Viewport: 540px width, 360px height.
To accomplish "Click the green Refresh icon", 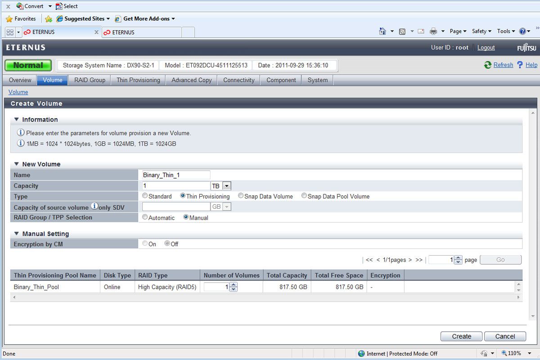I will point(488,65).
